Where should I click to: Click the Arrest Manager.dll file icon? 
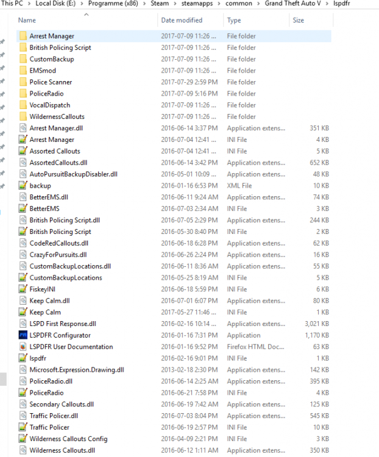click(x=23, y=128)
